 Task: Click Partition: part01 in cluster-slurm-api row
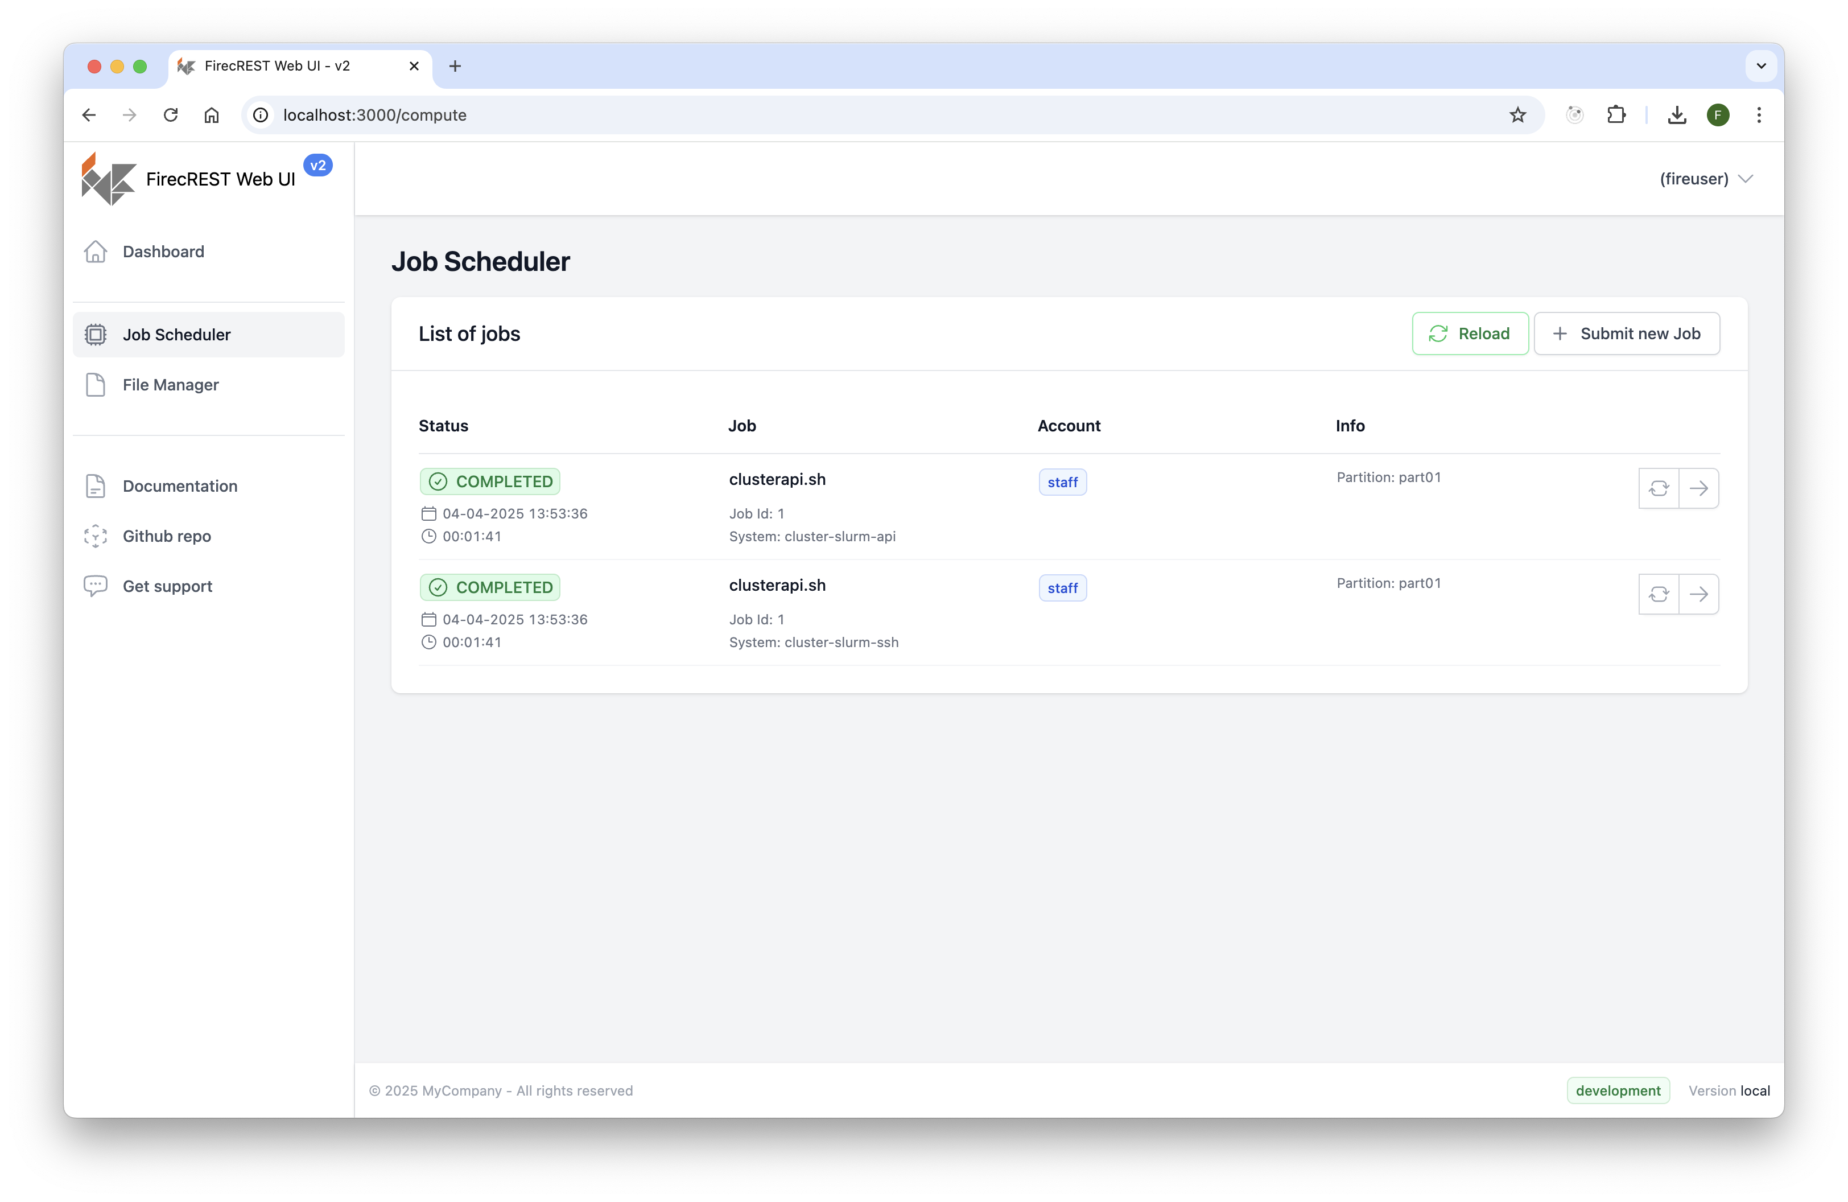pos(1388,477)
